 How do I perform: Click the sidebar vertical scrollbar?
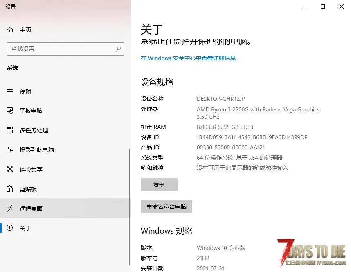(x=130, y=184)
